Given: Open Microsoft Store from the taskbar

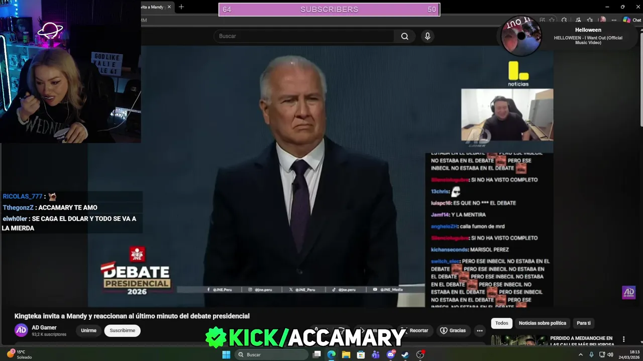Looking at the screenshot, I should tap(361, 354).
